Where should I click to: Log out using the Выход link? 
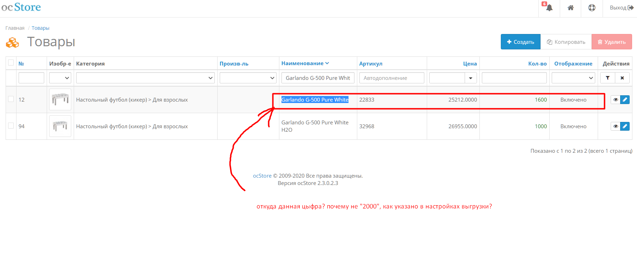[622, 8]
